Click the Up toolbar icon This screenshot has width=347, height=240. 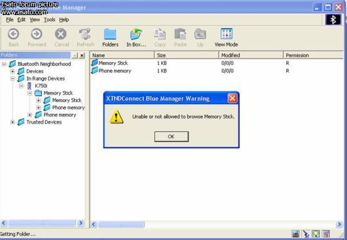(200, 34)
